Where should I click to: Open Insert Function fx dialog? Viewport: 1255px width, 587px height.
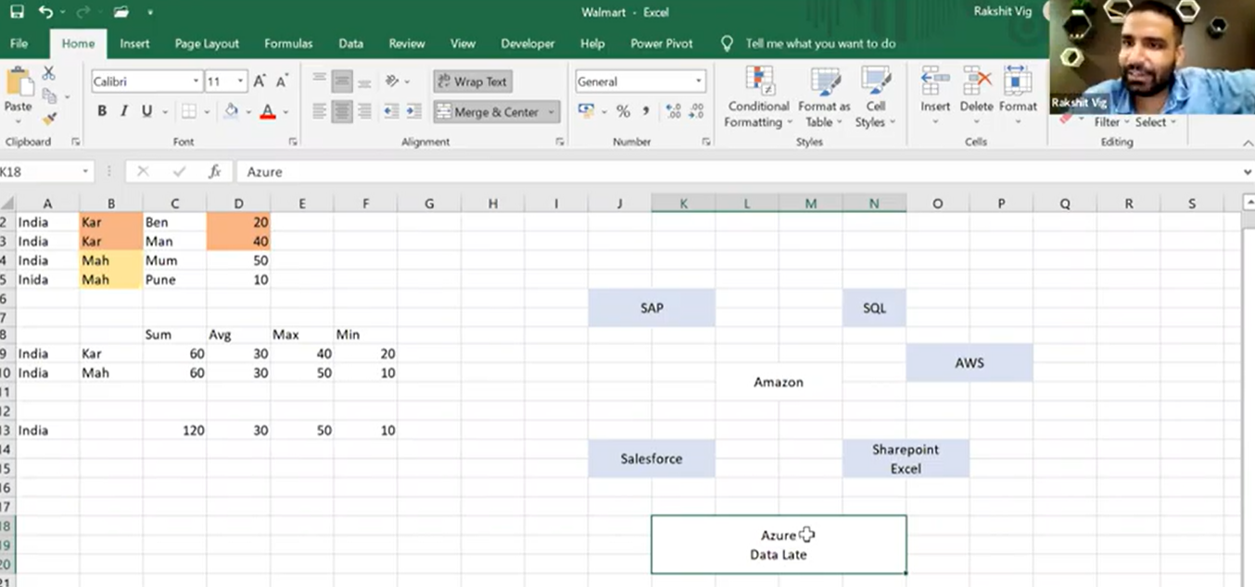(215, 171)
